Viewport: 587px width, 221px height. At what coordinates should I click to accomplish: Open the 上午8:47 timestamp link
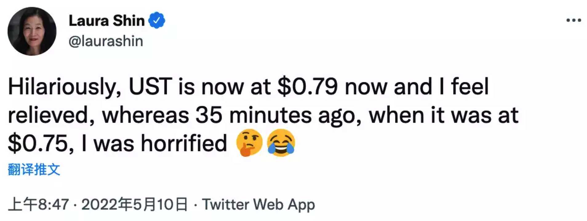click(x=38, y=204)
